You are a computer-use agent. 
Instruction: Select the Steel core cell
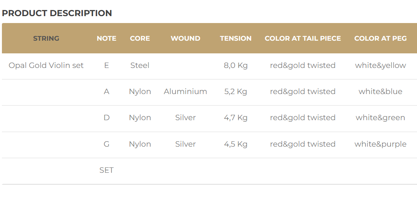click(x=140, y=65)
